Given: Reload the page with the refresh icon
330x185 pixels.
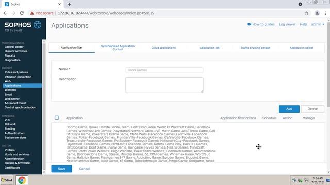Looking at the screenshot, I should point(22,13).
